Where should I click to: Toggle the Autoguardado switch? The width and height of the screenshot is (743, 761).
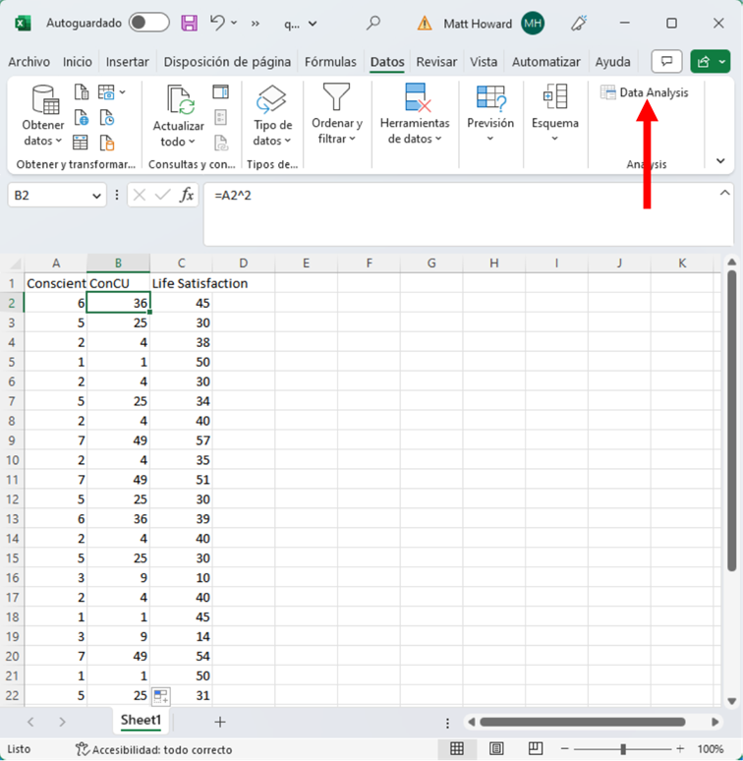[148, 23]
